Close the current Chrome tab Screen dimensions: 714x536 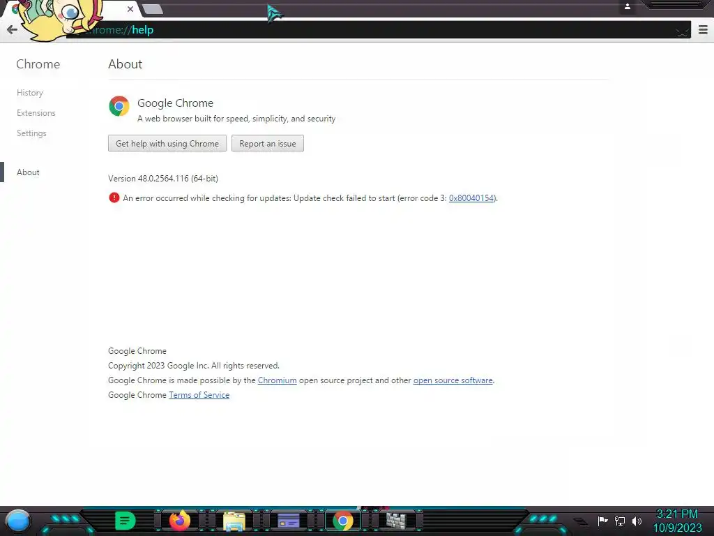point(130,9)
